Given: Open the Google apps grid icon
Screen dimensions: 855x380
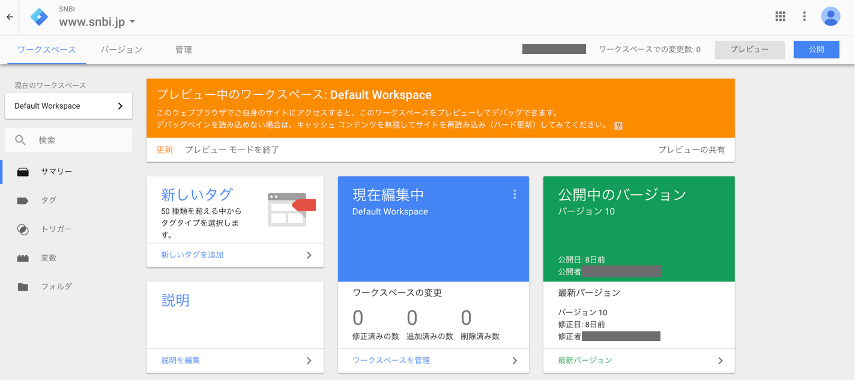Looking at the screenshot, I should click(781, 17).
